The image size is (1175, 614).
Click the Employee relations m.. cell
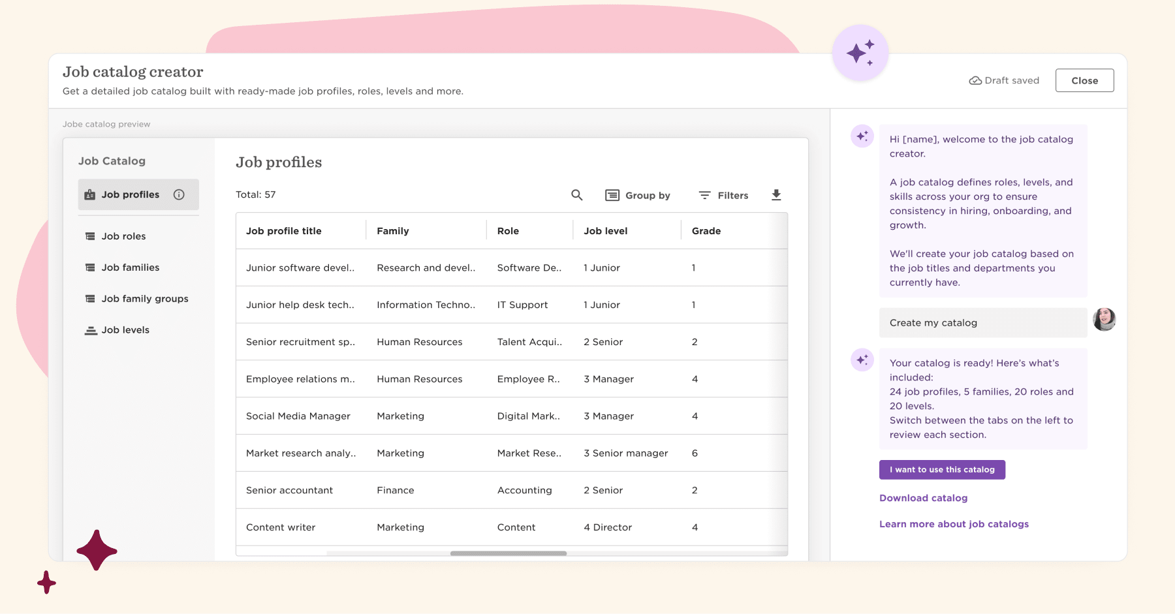300,379
